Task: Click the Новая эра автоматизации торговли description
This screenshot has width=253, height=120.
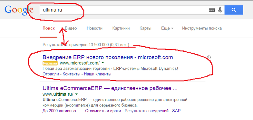Action: click(110, 69)
